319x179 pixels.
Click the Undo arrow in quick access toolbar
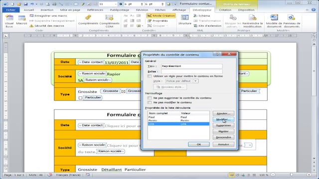pos(32,4)
